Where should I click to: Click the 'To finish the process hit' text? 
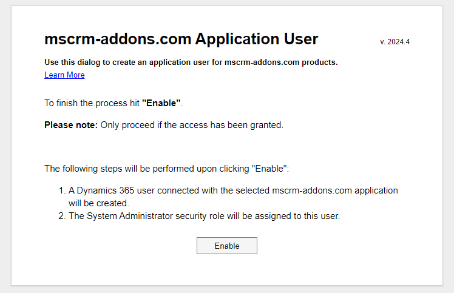(x=92, y=103)
